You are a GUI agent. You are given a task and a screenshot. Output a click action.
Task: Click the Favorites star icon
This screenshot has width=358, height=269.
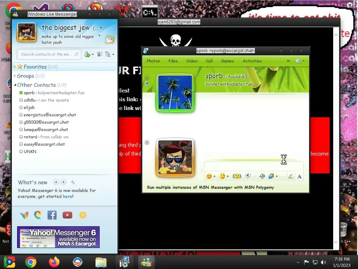point(20,67)
